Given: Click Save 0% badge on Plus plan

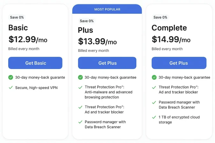Looking at the screenshot, I should 87,21.
